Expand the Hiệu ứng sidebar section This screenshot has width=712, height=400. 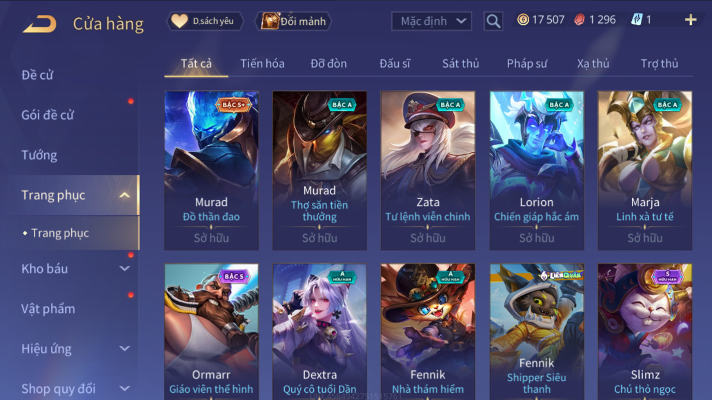point(125,348)
